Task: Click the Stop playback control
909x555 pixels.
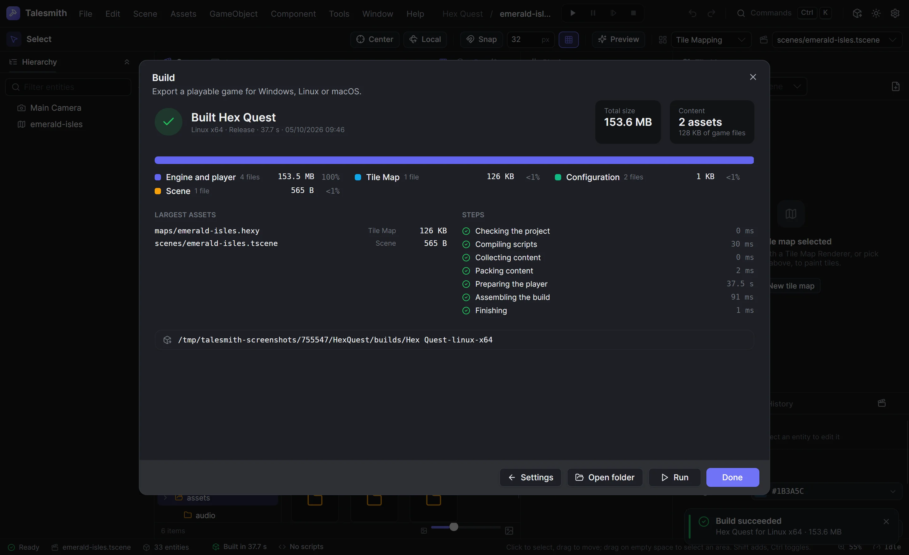Action: [633, 13]
